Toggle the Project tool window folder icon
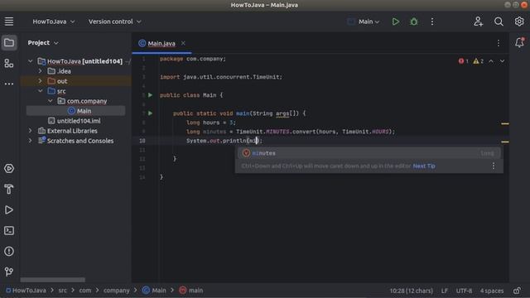This screenshot has width=530, height=298. 9,42
